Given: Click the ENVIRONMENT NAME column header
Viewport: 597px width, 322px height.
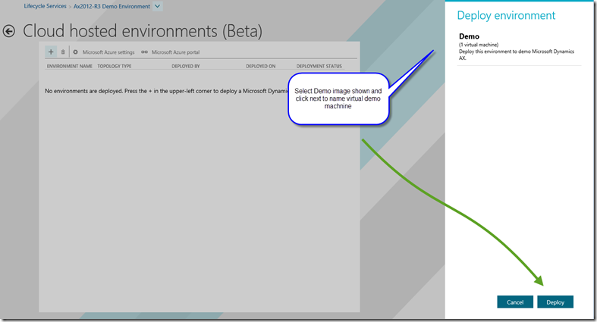Looking at the screenshot, I should click(x=70, y=66).
